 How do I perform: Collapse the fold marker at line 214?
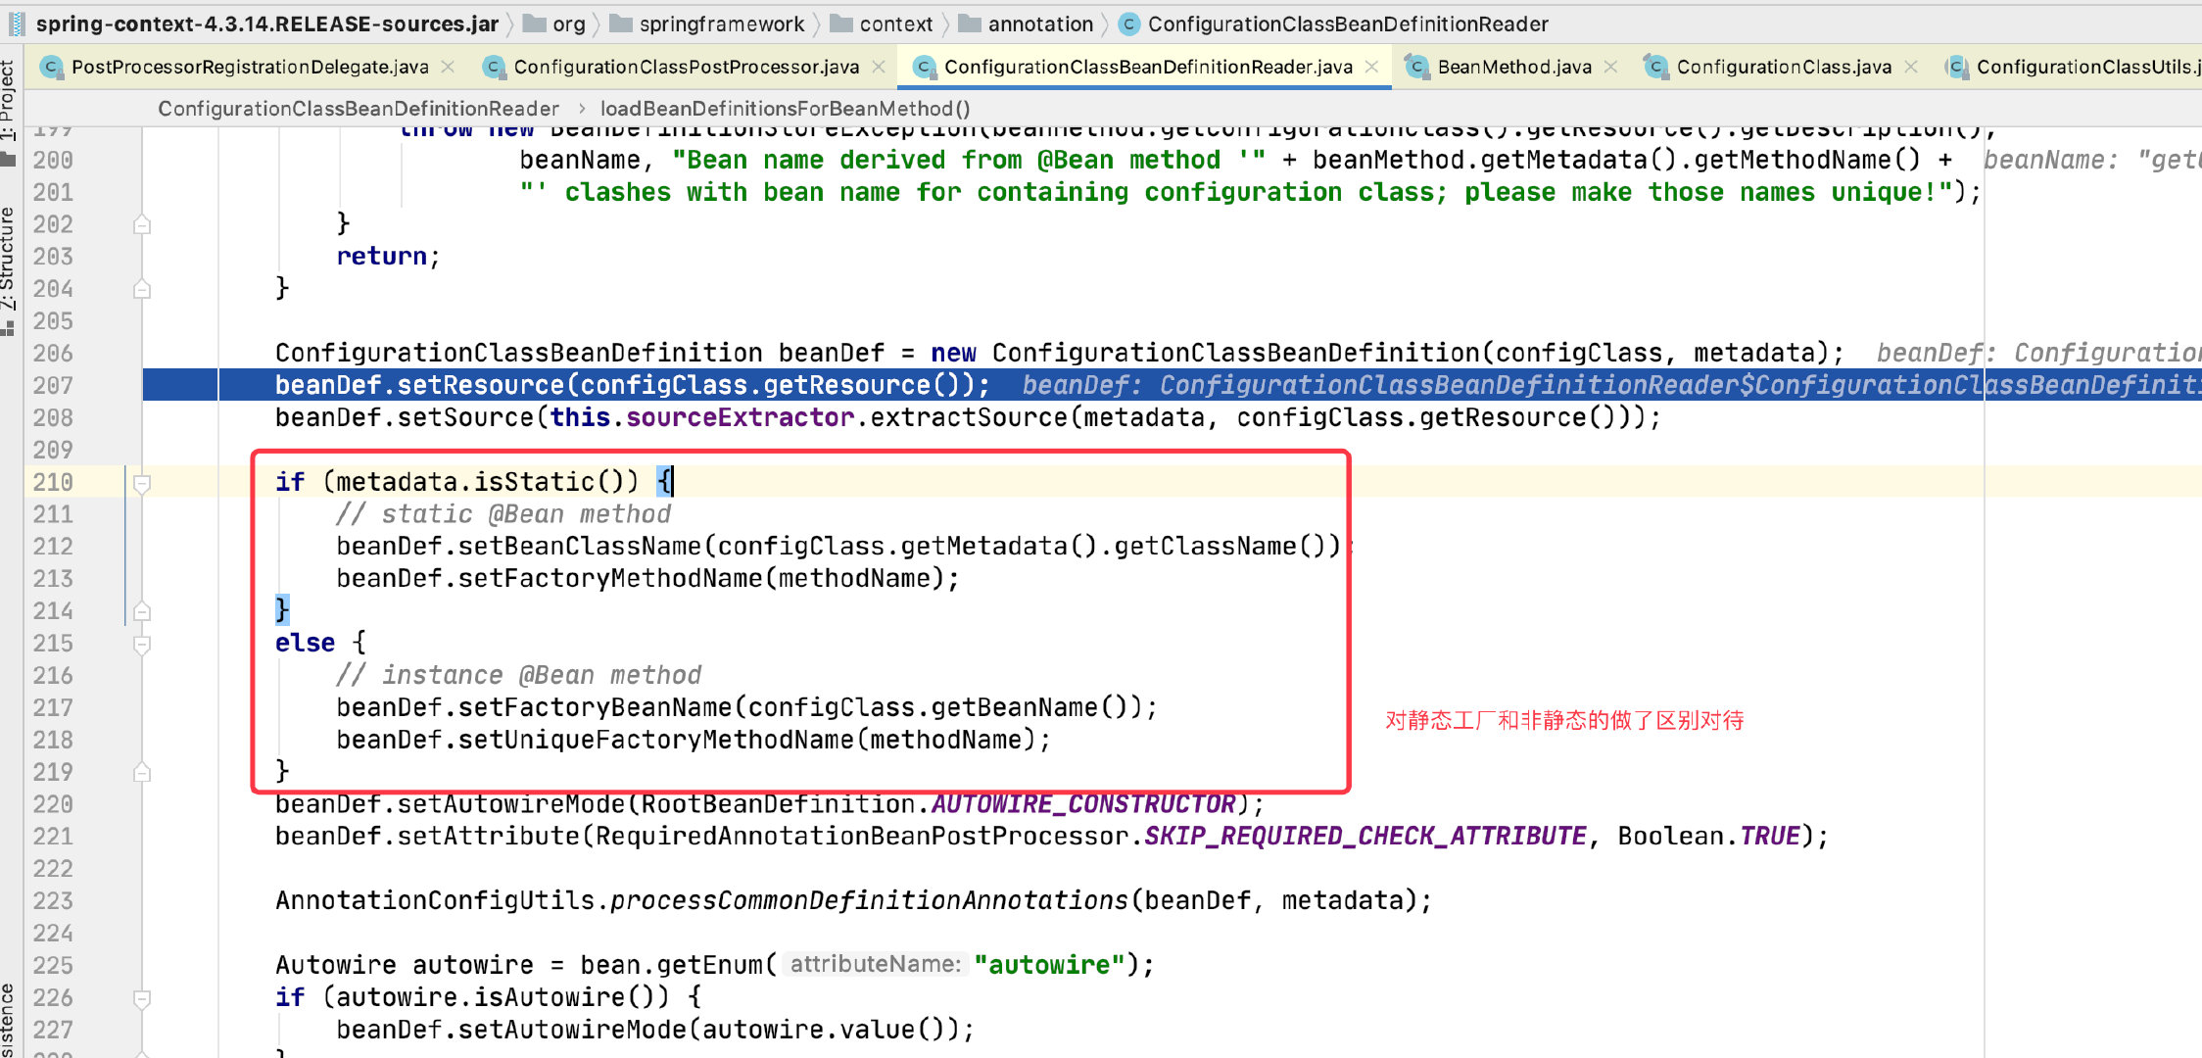click(x=142, y=611)
